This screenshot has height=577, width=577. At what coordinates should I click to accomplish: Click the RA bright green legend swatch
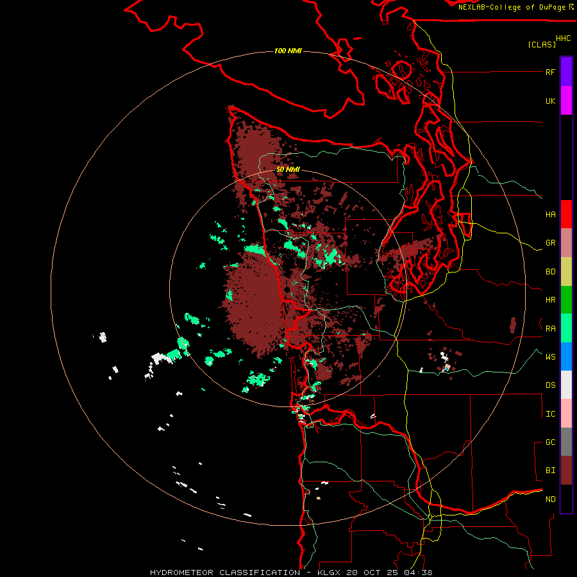tap(566, 328)
